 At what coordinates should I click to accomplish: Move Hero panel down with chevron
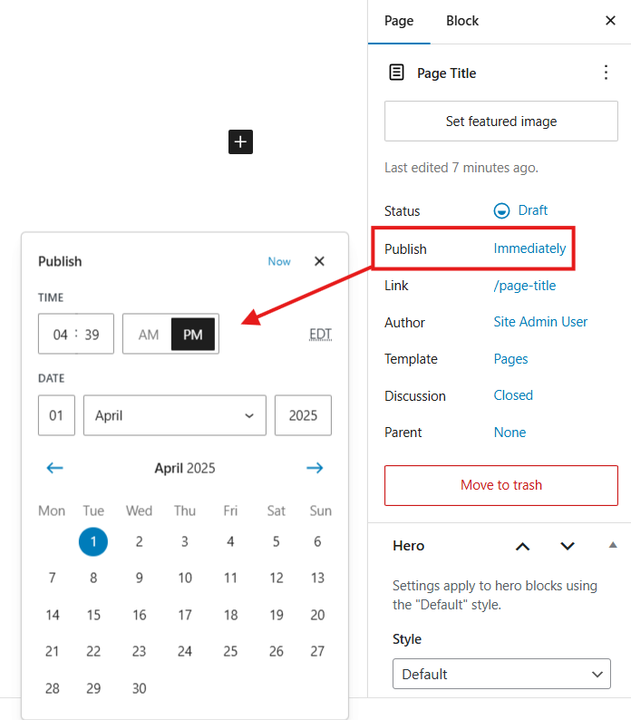point(568,546)
